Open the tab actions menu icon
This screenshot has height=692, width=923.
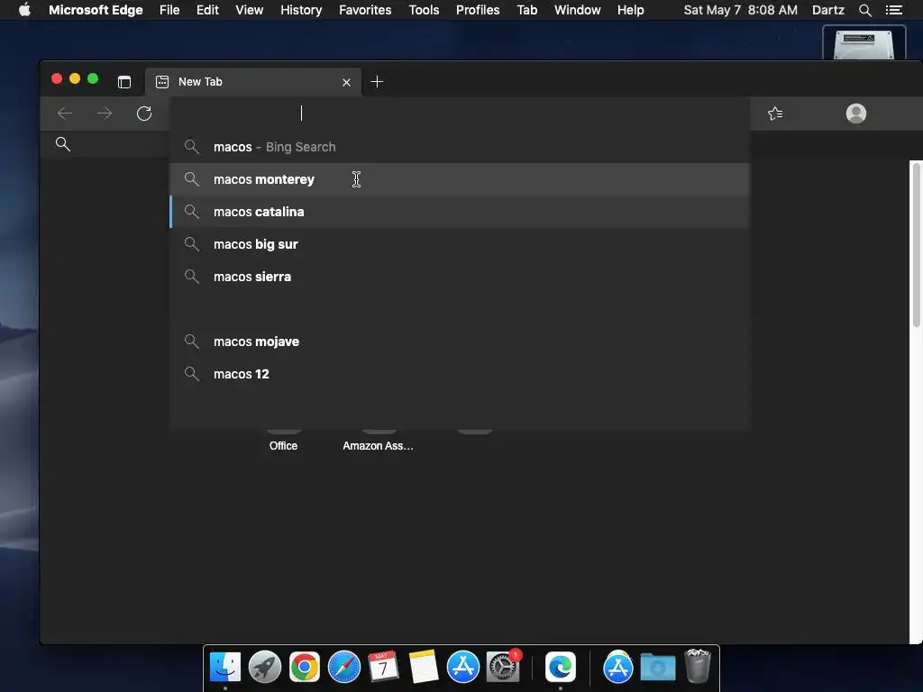pyautogui.click(x=124, y=82)
